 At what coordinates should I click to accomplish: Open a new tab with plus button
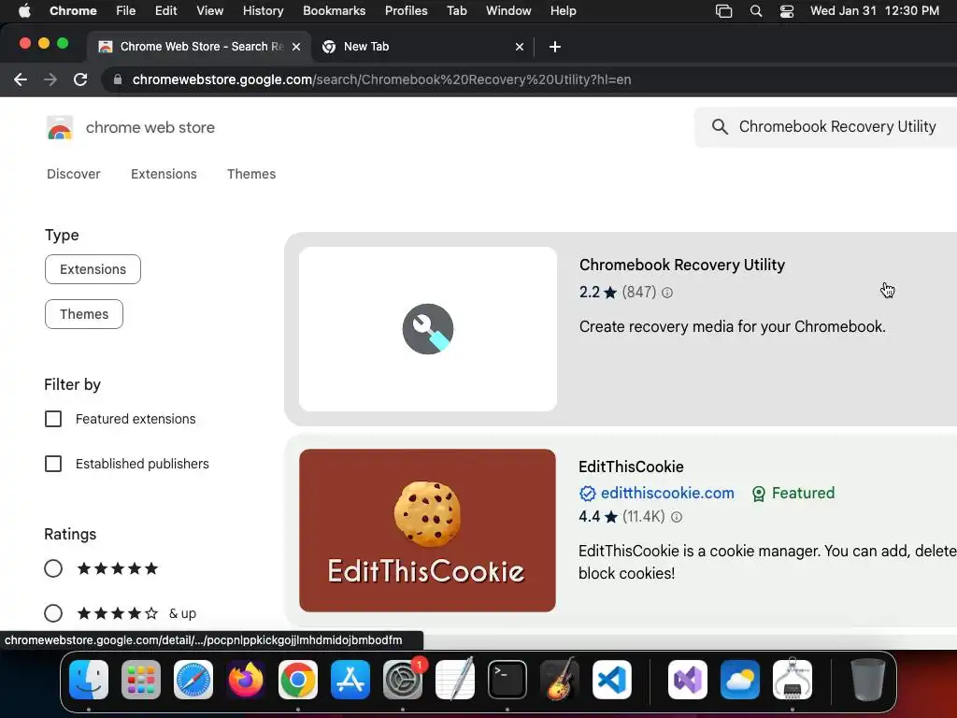[x=555, y=47]
